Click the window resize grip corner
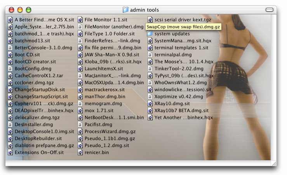 [274, 163]
